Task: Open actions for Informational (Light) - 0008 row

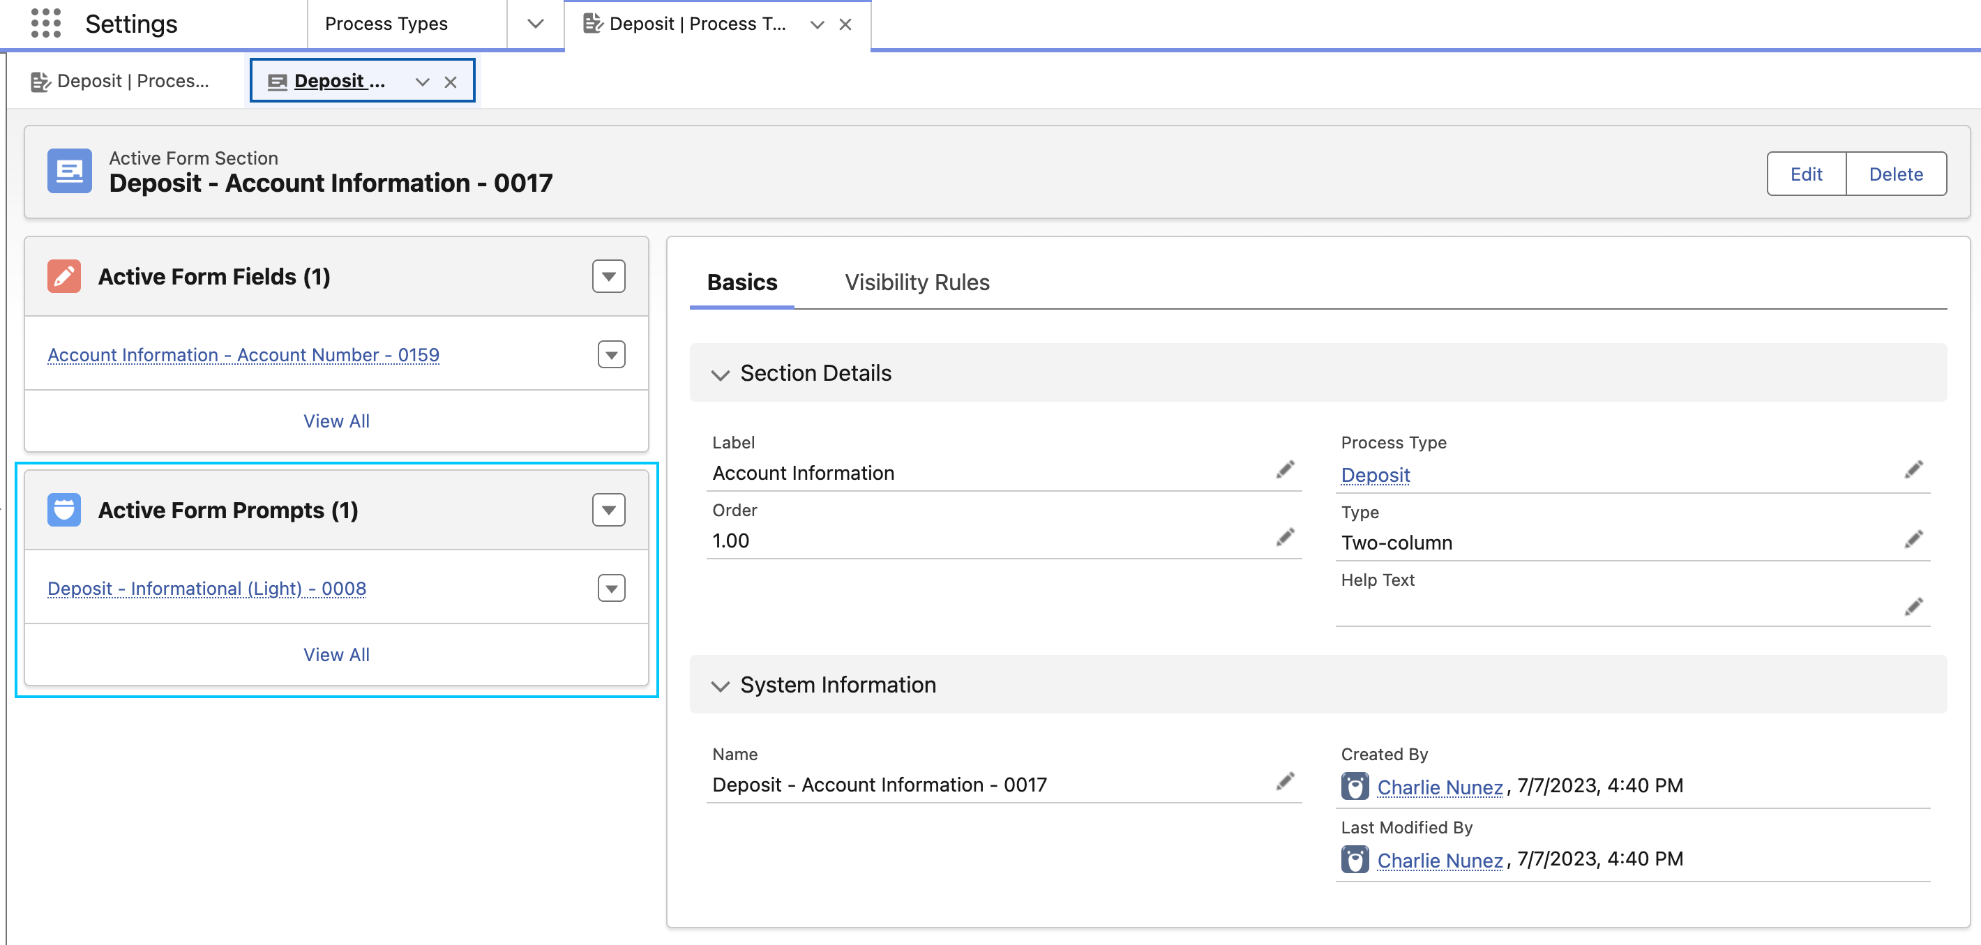Action: 611,588
